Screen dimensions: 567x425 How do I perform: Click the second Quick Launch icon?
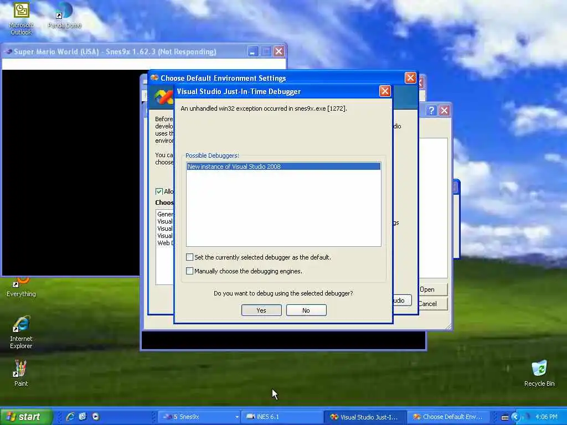[83, 417]
